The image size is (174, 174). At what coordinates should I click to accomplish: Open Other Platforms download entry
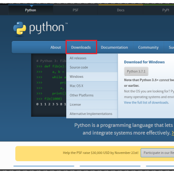[92, 95]
